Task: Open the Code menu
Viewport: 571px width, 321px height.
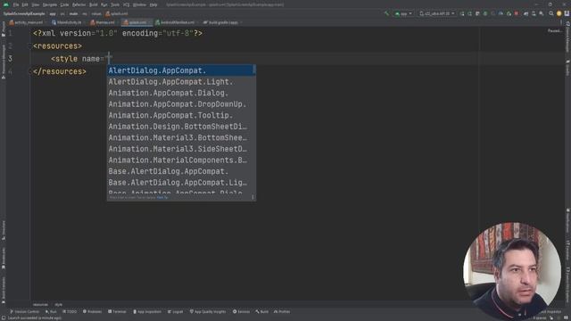Action: click(x=64, y=4)
